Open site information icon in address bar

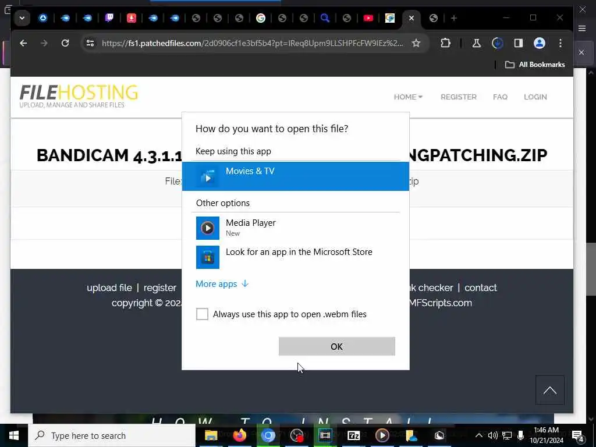coord(90,43)
